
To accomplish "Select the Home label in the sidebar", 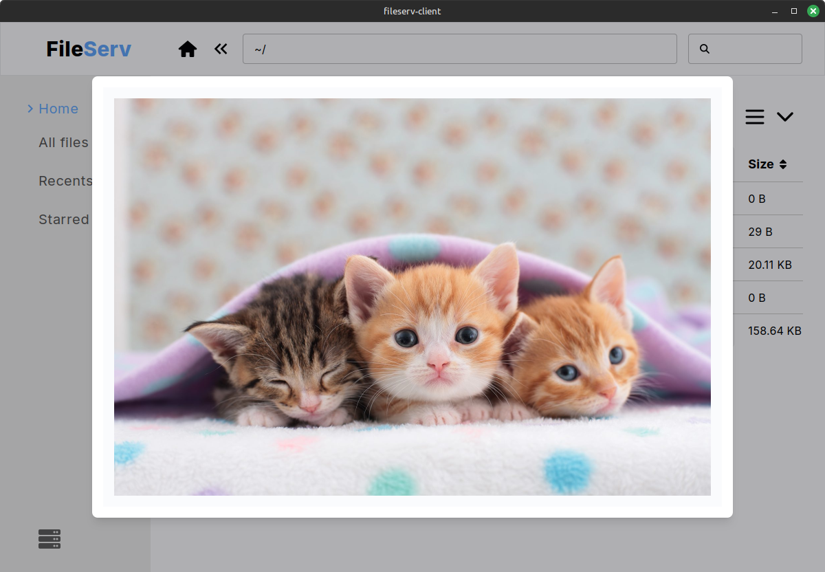I will tap(58, 109).
